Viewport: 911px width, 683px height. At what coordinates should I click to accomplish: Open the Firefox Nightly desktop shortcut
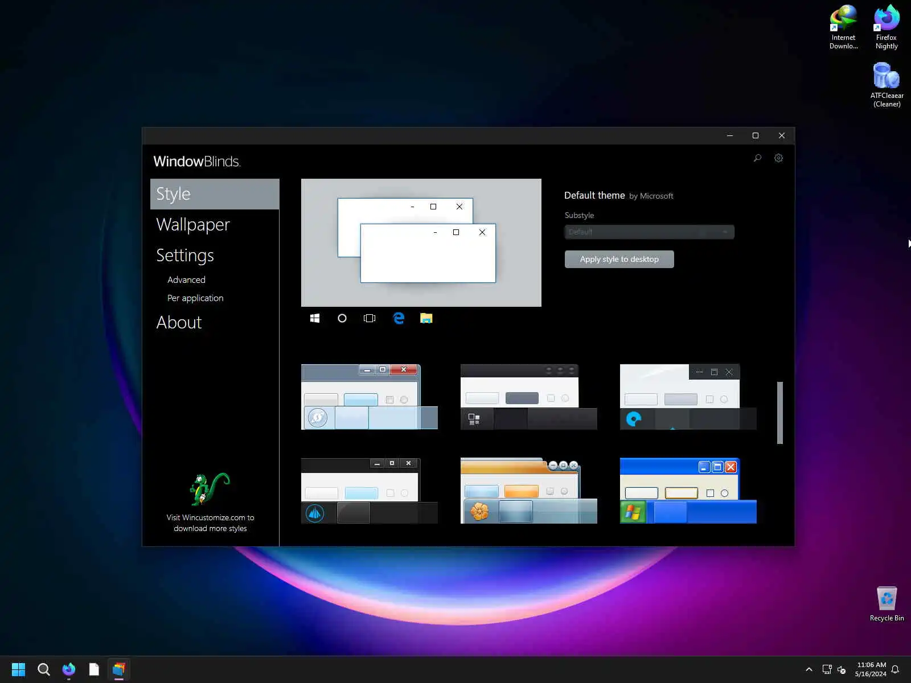887,27
